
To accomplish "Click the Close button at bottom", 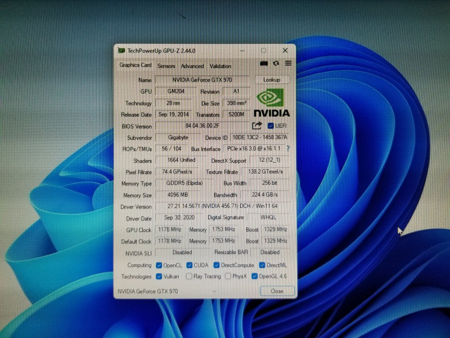I will [x=277, y=291].
